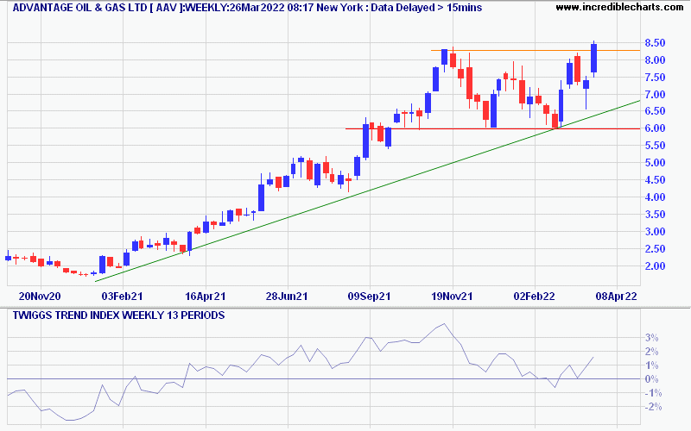The height and width of the screenshot is (431, 691).
Task: Select the 2.50 price axis label
Action: coord(655,249)
